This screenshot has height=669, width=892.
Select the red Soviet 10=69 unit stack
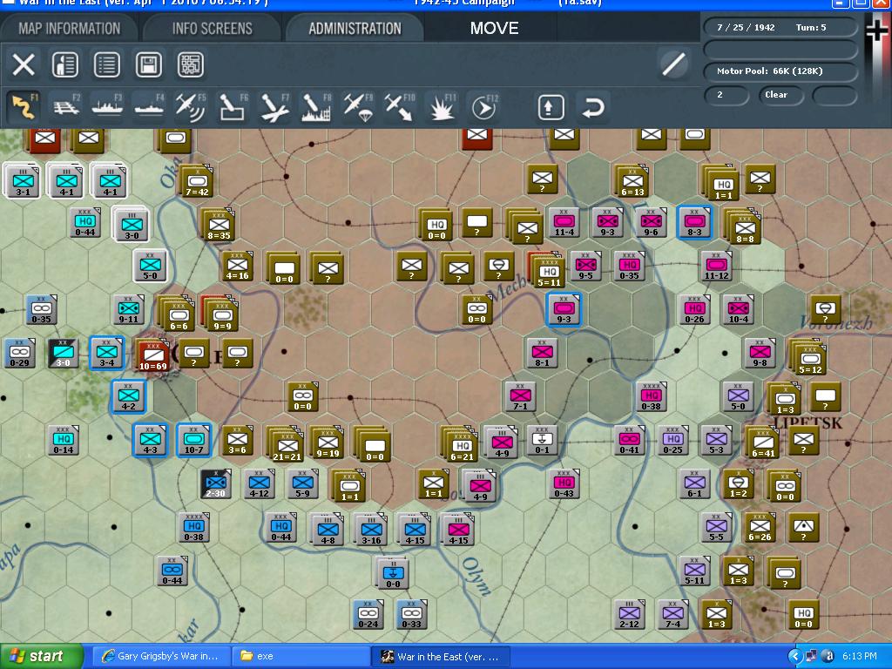(153, 356)
